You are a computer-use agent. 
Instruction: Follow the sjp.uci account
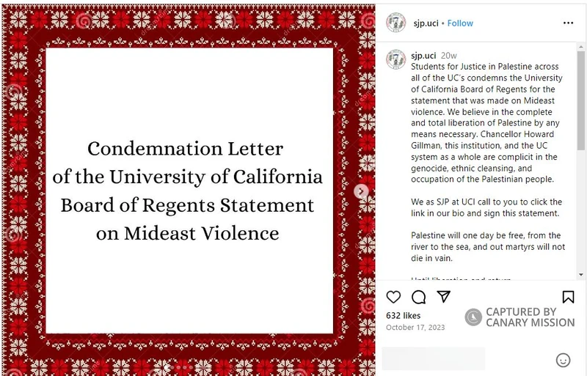(460, 23)
